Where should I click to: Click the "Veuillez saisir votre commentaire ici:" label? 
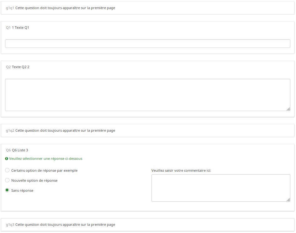pos(181,170)
